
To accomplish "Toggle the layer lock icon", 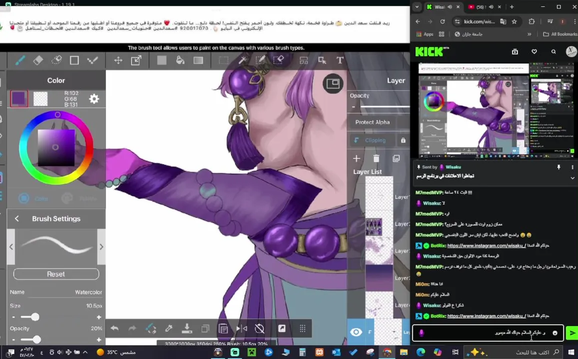I will (403, 140).
